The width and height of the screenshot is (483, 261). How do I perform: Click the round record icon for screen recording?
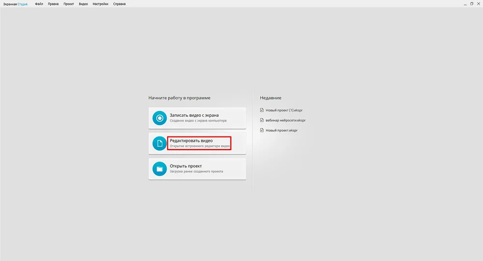coord(159,118)
